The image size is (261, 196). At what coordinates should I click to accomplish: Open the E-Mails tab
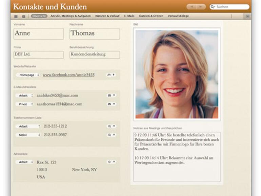coord(129,16)
